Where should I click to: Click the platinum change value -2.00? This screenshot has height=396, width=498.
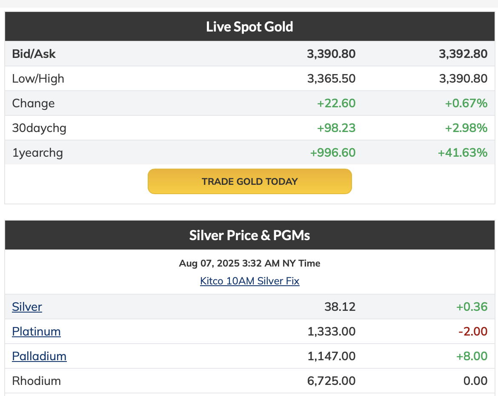coord(473,331)
